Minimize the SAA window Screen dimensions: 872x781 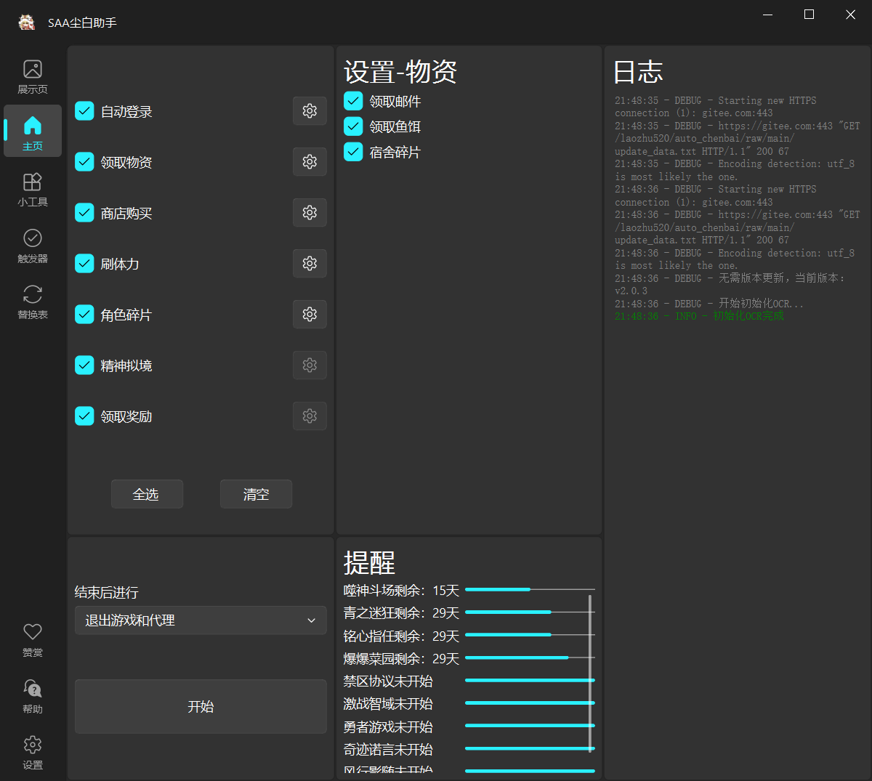click(x=768, y=15)
